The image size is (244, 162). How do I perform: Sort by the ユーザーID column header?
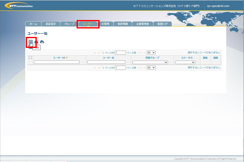click(59, 58)
